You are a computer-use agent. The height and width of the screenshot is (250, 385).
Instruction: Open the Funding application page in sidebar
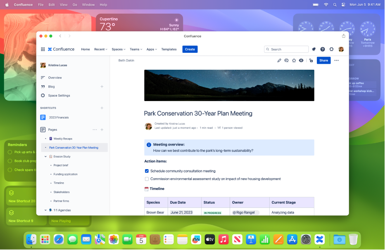[65, 175]
